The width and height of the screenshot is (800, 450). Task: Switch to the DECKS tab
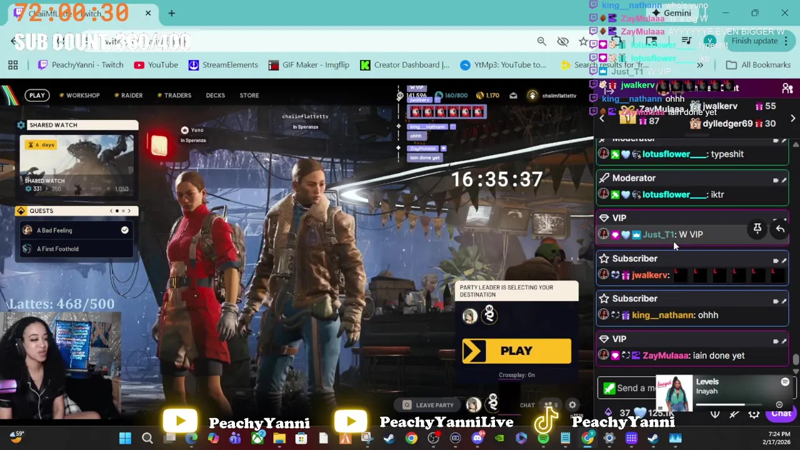(215, 95)
